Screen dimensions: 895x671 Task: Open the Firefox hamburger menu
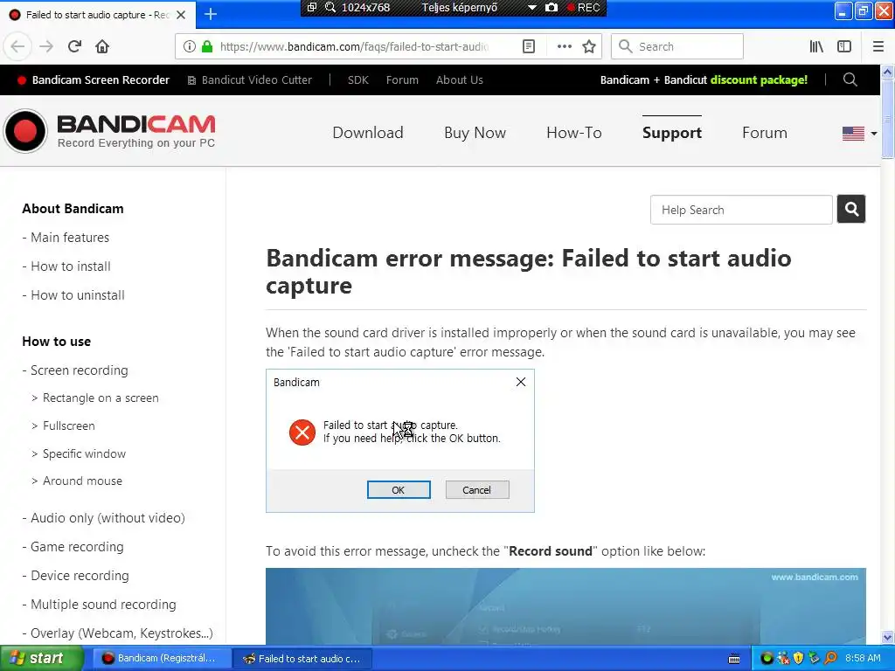[878, 46]
